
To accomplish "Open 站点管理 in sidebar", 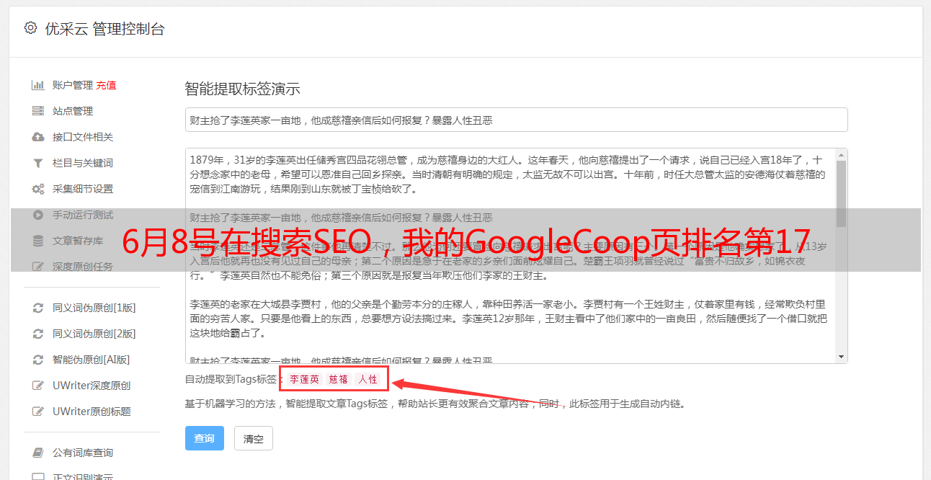I will 73,111.
